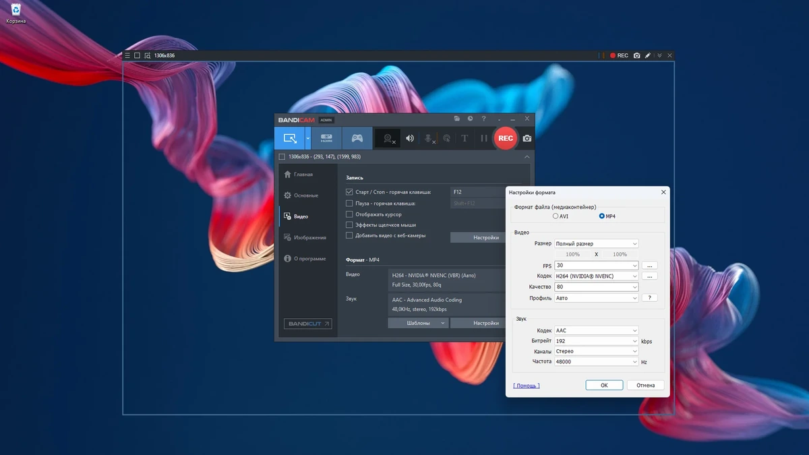
Task: Click the fullscreen rectangle icon on frame bar
Action: (137, 55)
